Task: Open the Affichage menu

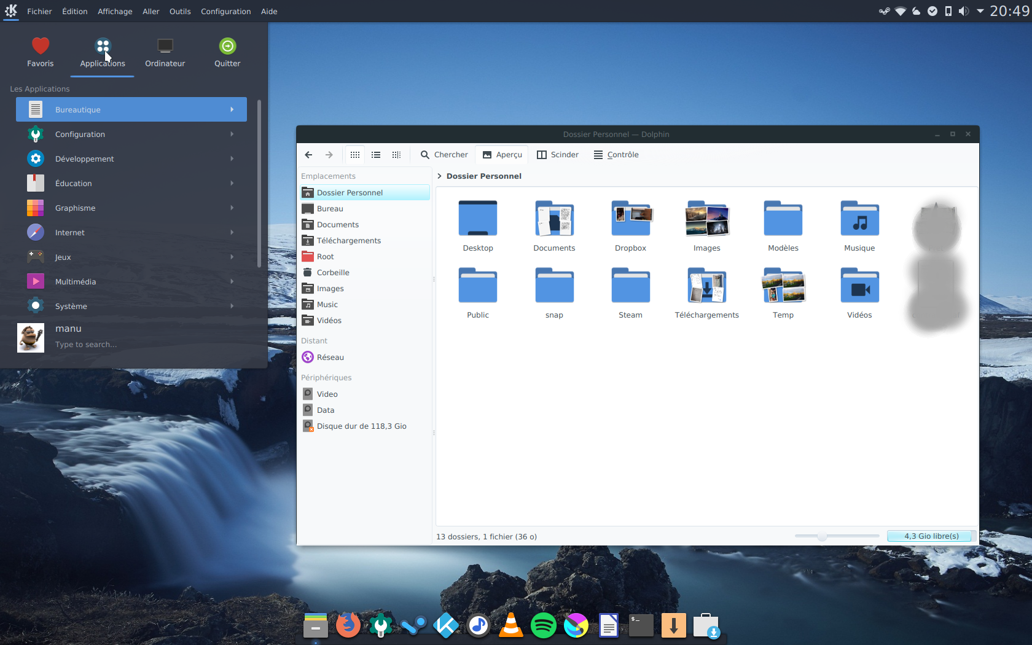Action: click(x=115, y=11)
